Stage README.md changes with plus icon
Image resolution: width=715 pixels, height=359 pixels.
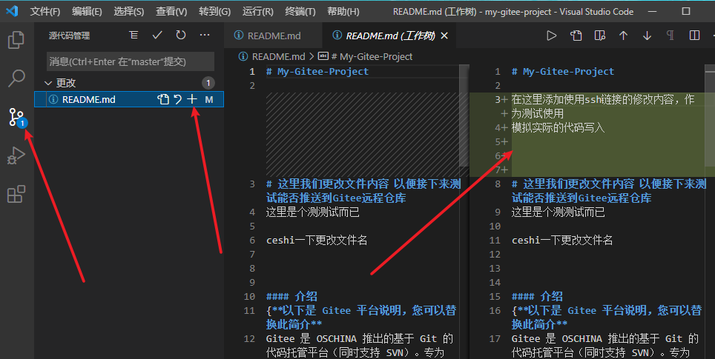pos(192,99)
